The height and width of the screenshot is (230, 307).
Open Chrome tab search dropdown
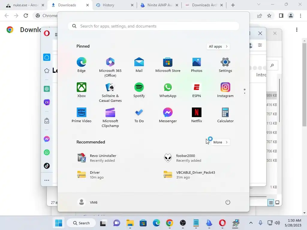coord(259,4)
